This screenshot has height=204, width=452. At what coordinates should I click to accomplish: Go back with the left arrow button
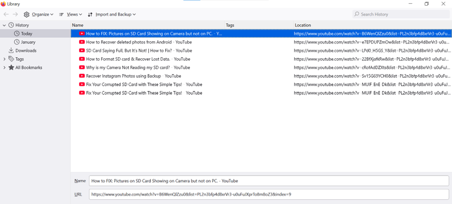coord(6,14)
